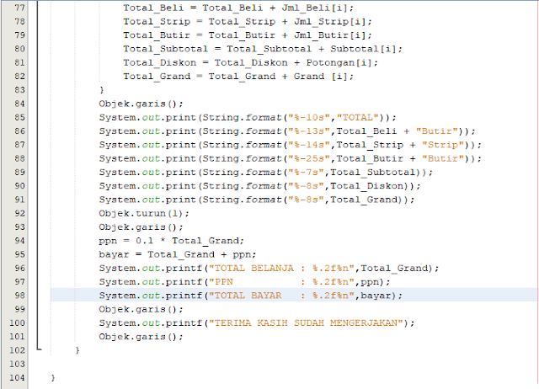Click 'Total_Grand' argument on line 91

click(364, 200)
